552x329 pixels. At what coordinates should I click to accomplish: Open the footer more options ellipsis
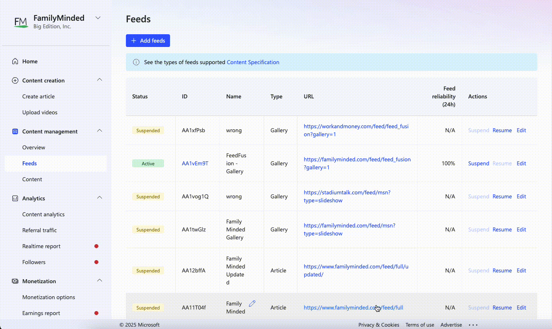(x=473, y=325)
